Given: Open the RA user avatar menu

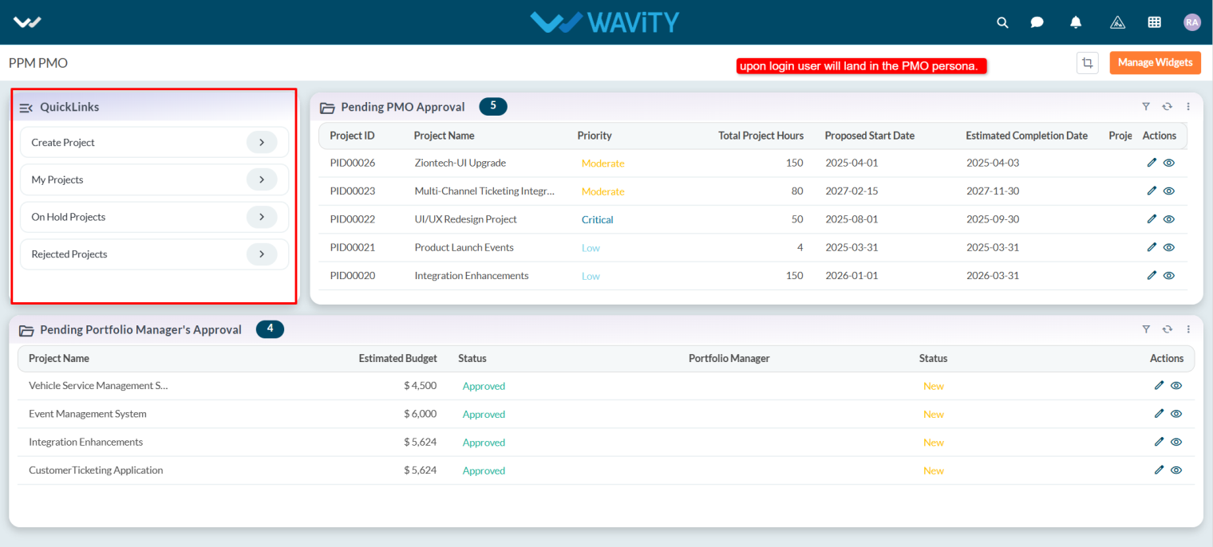Looking at the screenshot, I should pyautogui.click(x=1192, y=22).
